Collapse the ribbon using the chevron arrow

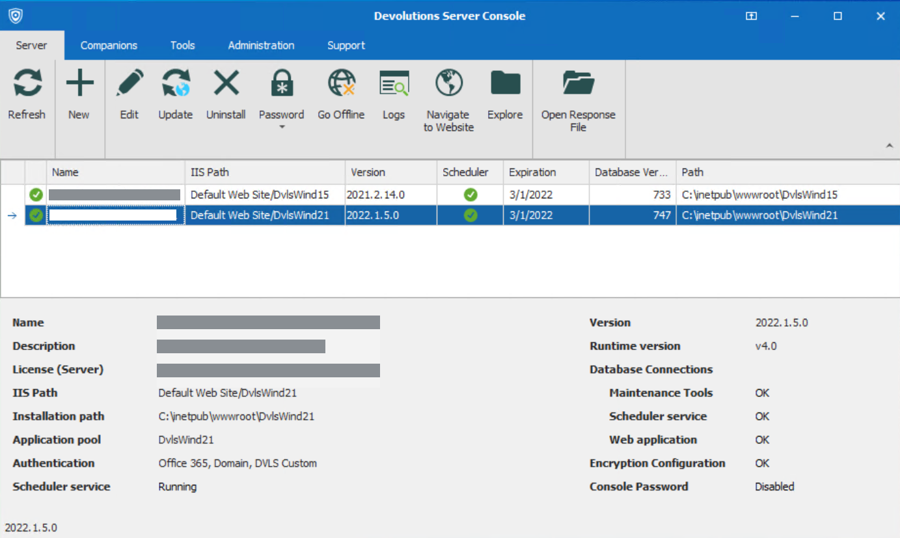[x=890, y=146]
